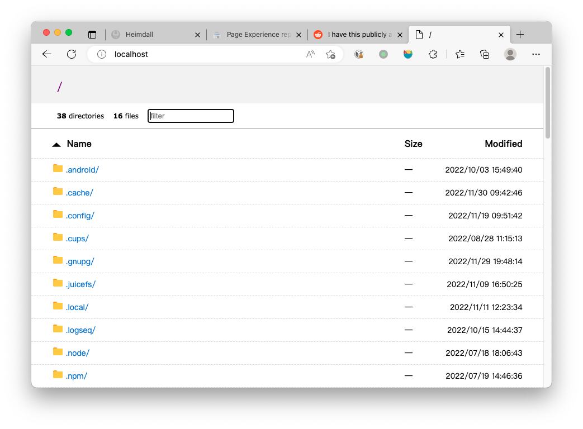Add this page to favorites via the star icon
Image resolution: width=583 pixels, height=429 pixels.
[x=330, y=55]
